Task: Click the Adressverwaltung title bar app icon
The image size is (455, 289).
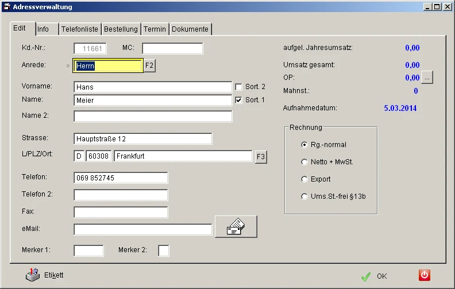Action: [x=7, y=7]
